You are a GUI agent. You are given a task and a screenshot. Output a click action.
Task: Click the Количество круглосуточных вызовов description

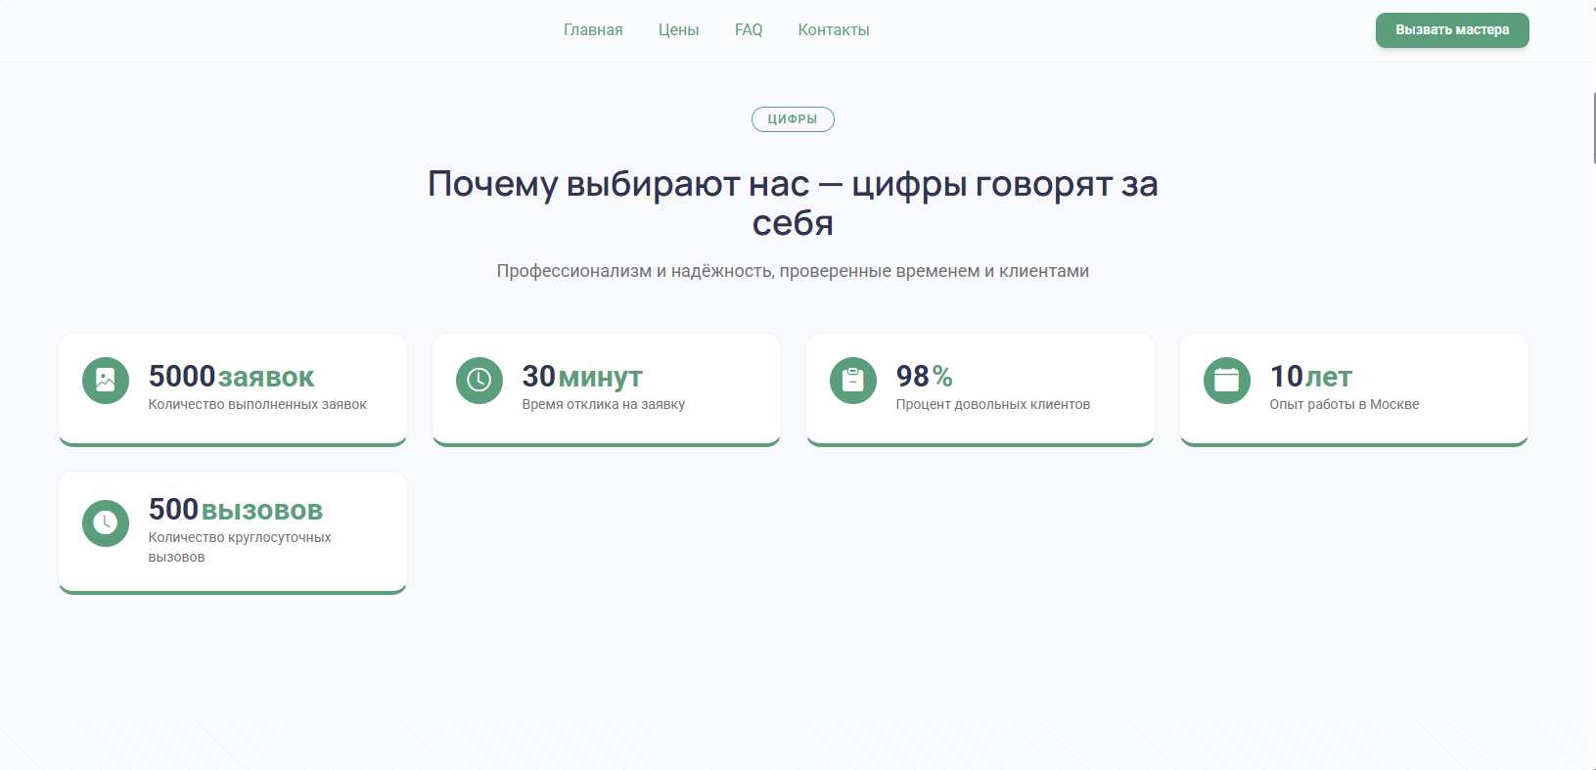[240, 547]
